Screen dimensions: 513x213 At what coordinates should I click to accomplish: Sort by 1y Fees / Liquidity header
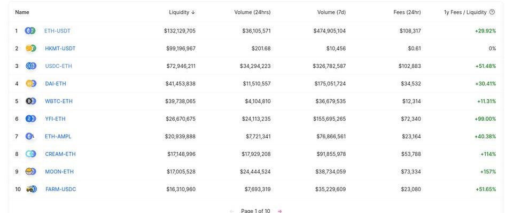coord(465,12)
